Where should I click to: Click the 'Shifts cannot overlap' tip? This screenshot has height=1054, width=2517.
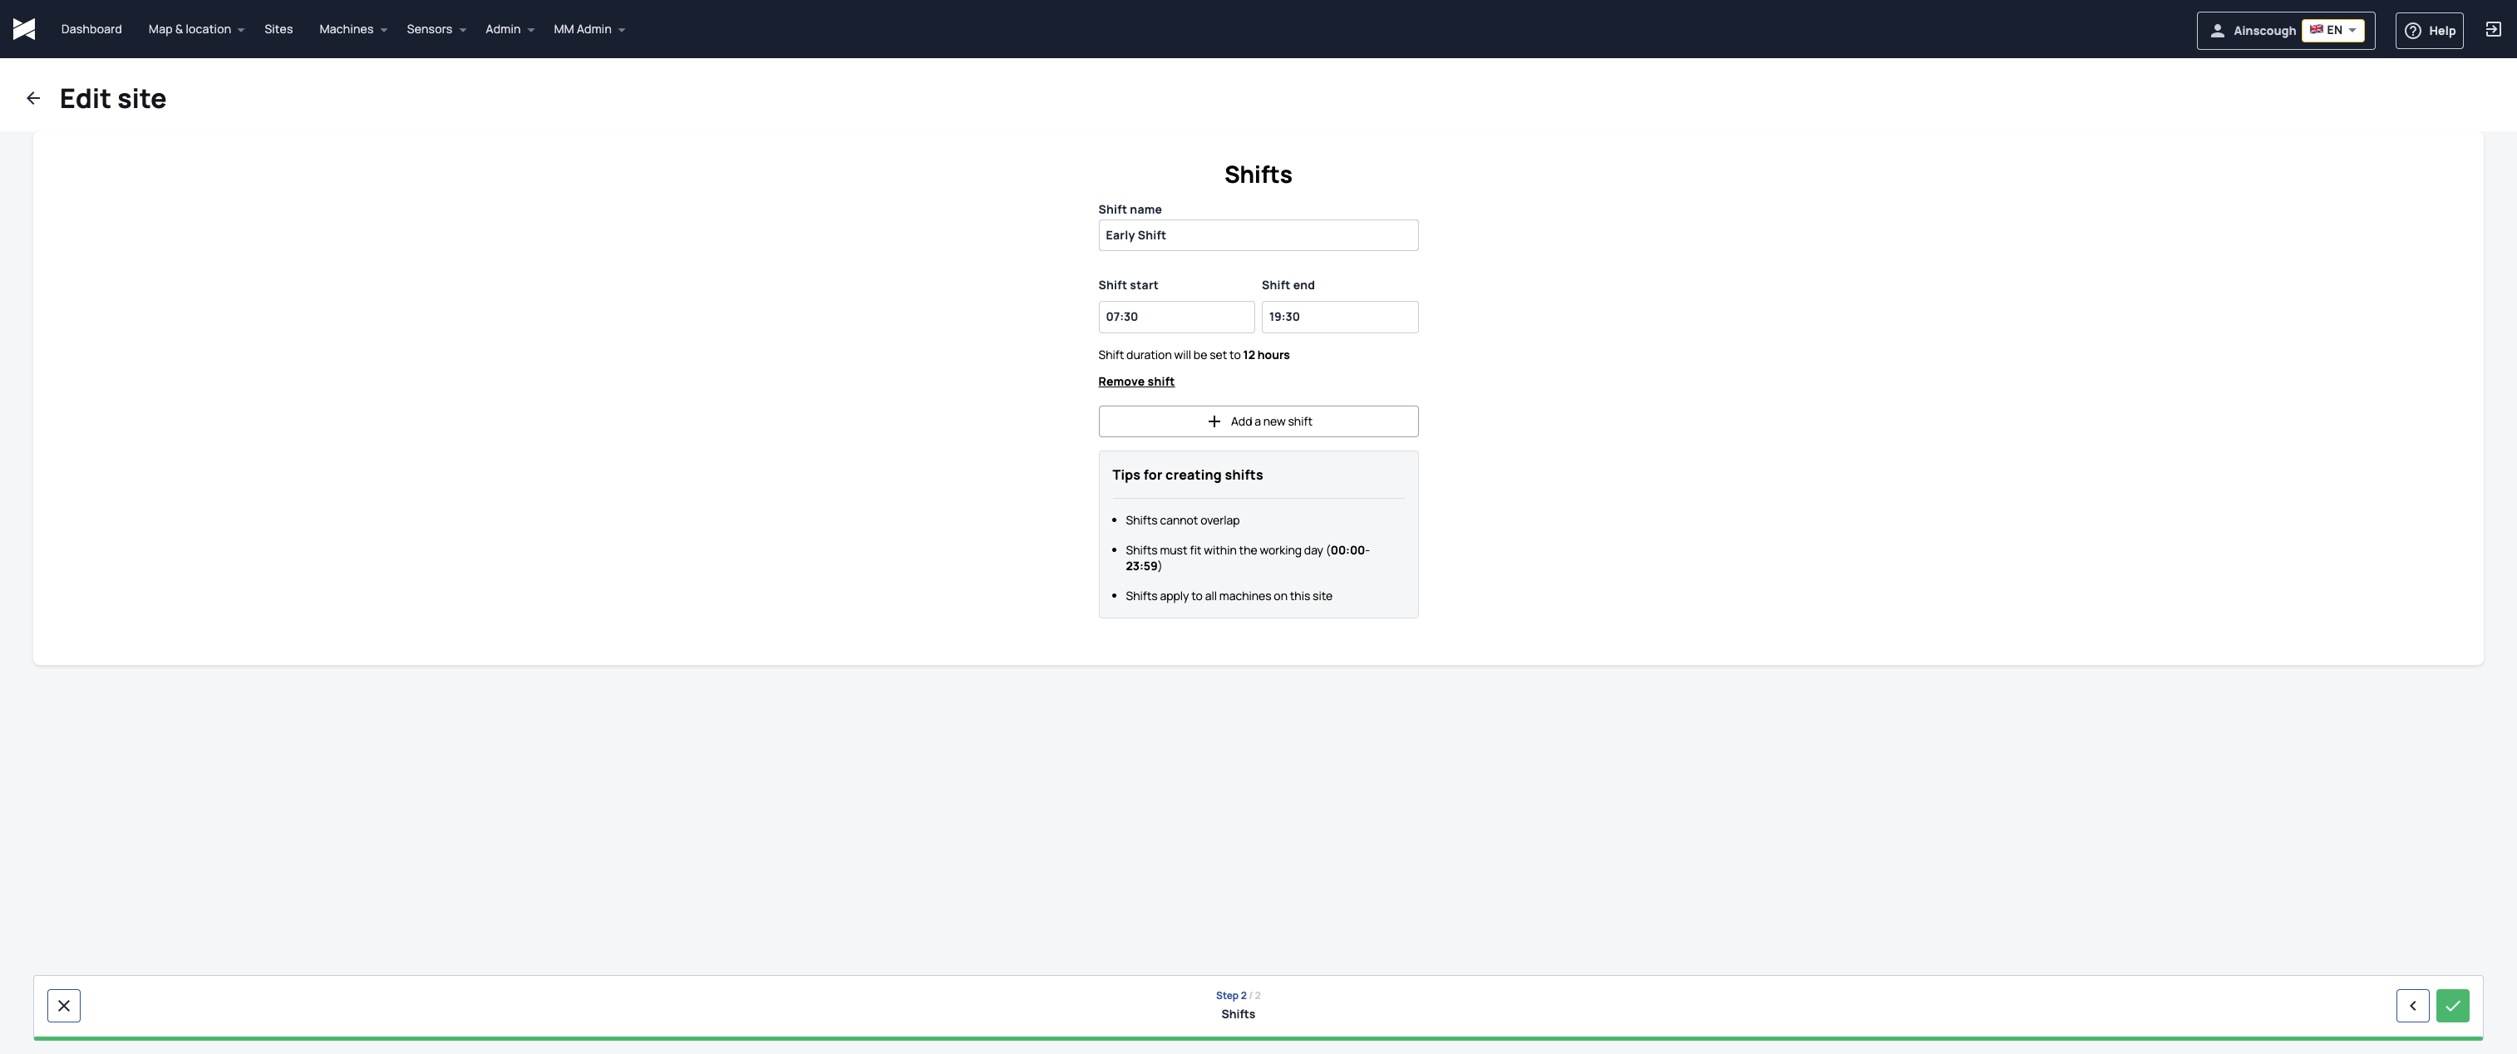click(x=1182, y=520)
